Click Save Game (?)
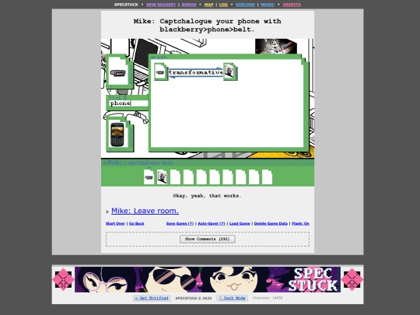This screenshot has height=315, width=420. (x=180, y=223)
